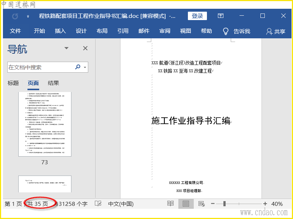Switch to the 标题 navigation tab

click(x=13, y=83)
